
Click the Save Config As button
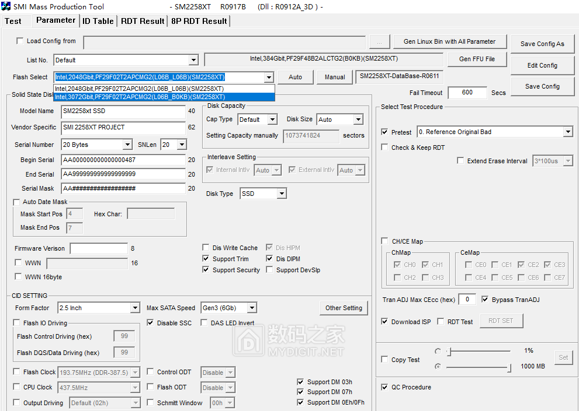pyautogui.click(x=542, y=44)
